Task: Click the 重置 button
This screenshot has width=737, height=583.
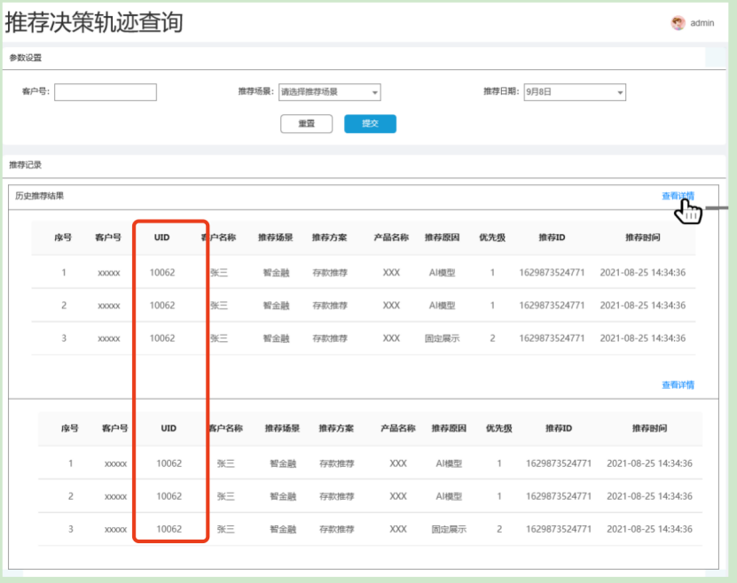Action: (x=306, y=124)
